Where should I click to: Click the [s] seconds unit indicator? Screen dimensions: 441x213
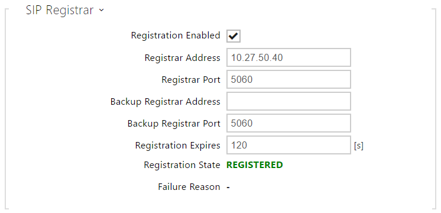coord(359,146)
